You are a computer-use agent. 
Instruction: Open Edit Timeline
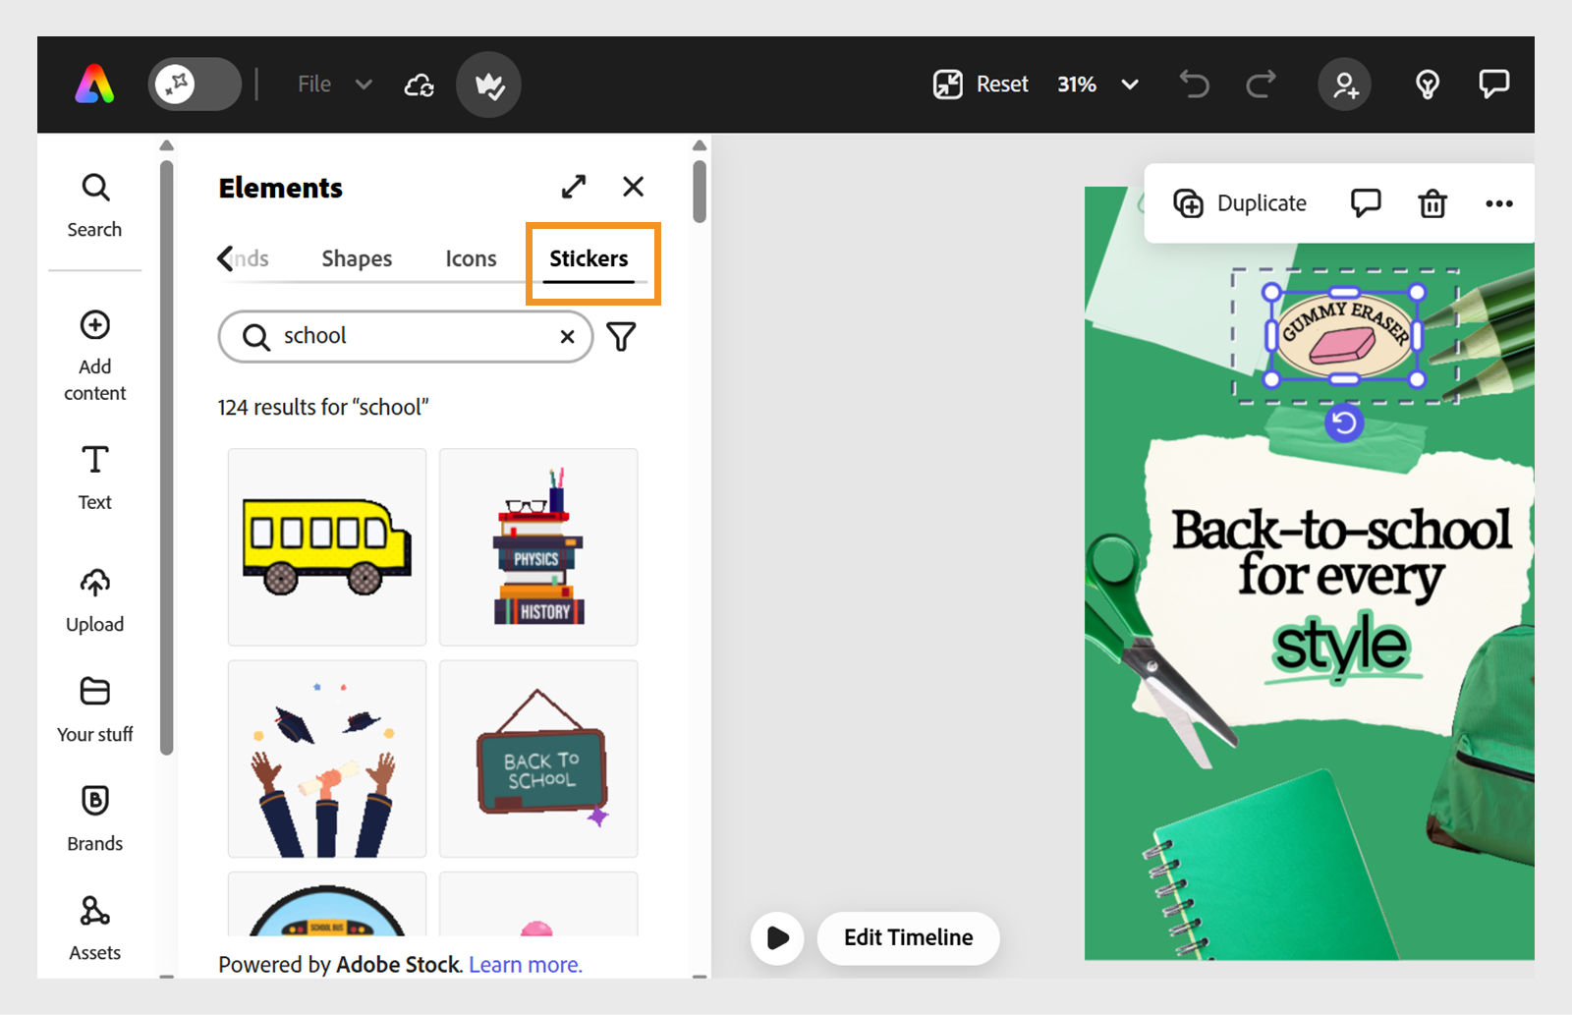click(x=908, y=938)
